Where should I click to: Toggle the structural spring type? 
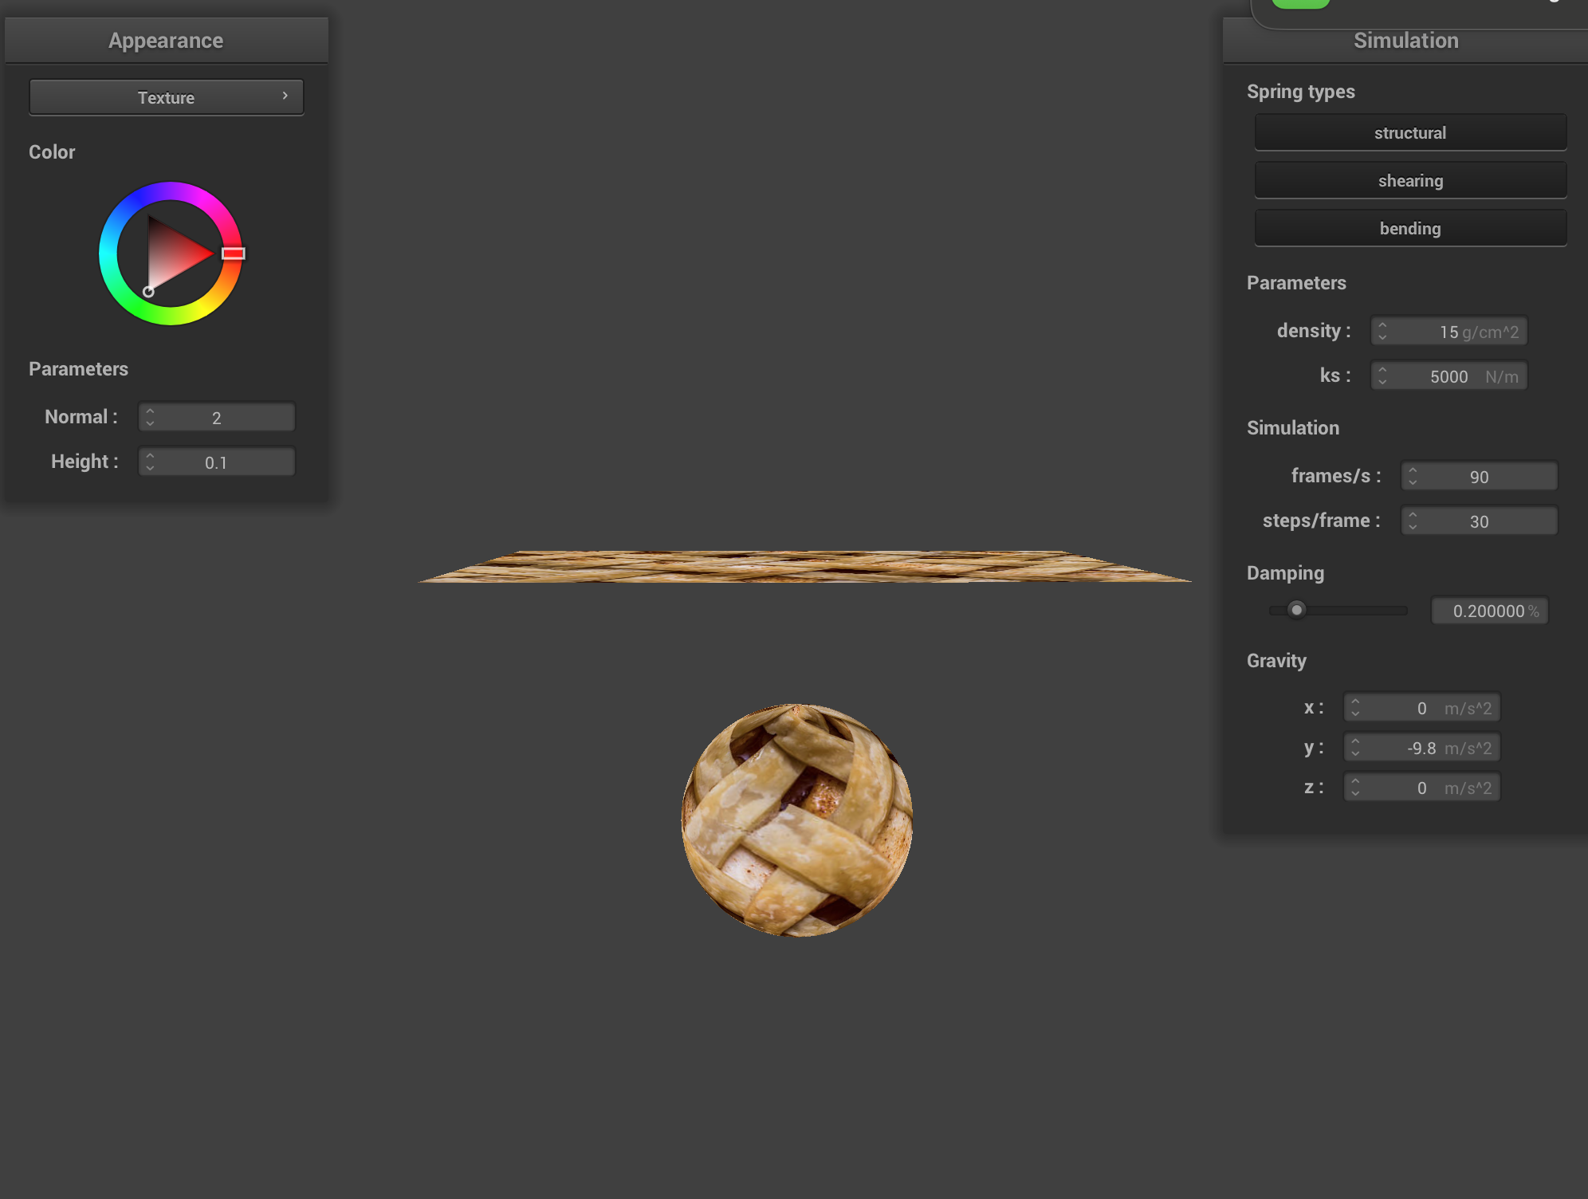(1409, 132)
